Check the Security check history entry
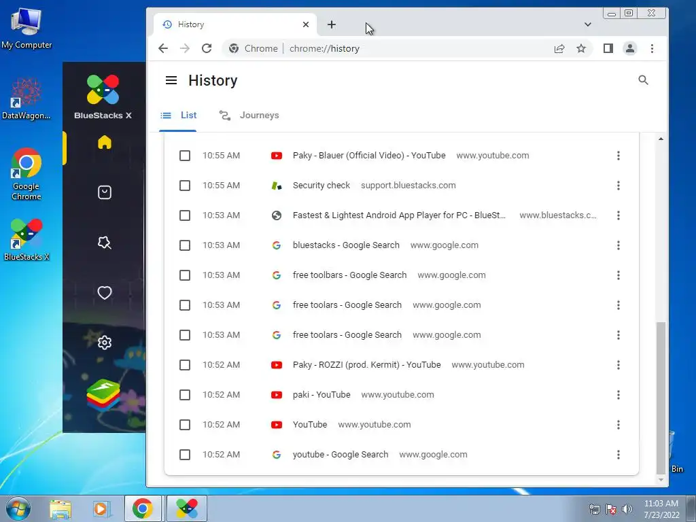Screen dimensions: 696x522 pos(185,186)
